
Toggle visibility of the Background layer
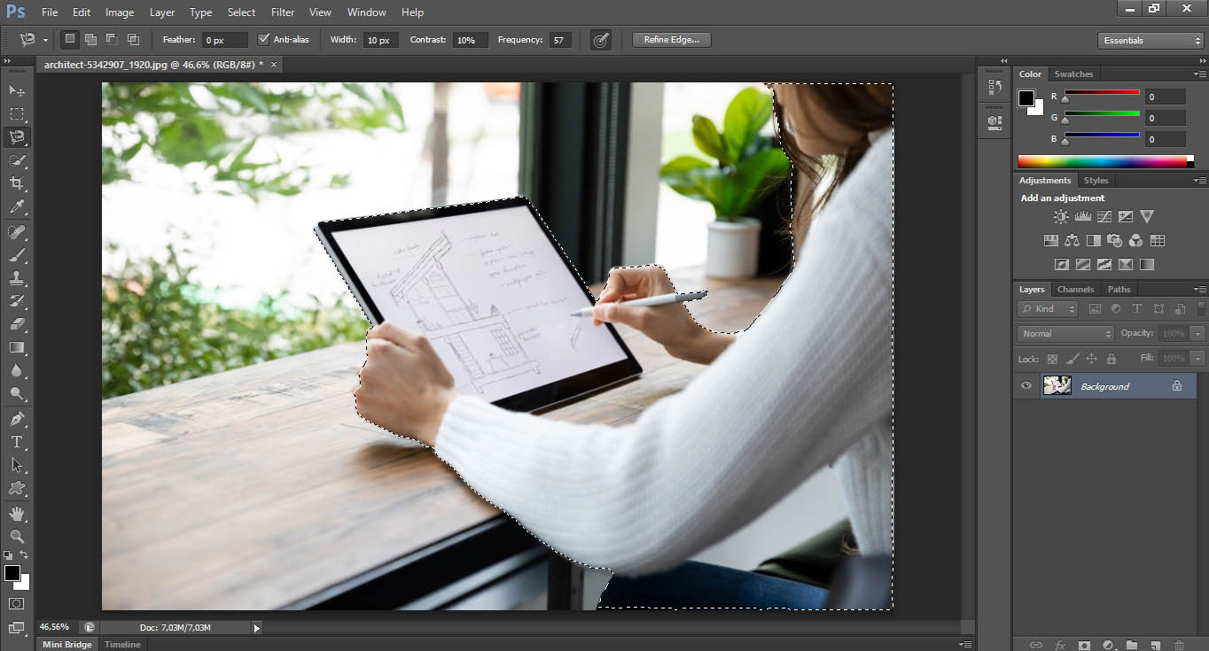click(x=1026, y=385)
